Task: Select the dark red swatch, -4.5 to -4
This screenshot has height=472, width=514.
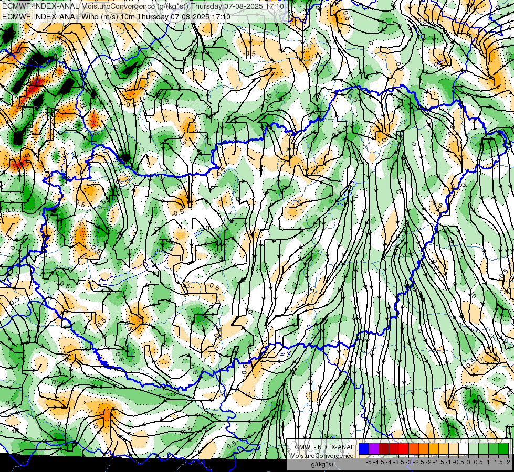Action: tap(384, 449)
